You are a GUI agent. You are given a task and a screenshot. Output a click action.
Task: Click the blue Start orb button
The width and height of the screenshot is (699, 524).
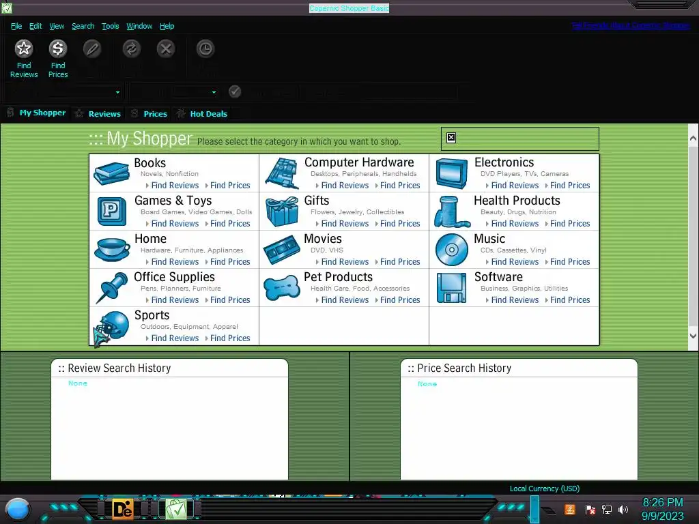click(x=18, y=510)
